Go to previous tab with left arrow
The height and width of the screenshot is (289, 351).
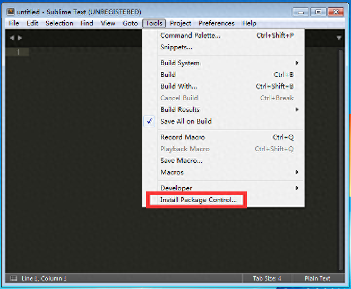(12, 38)
